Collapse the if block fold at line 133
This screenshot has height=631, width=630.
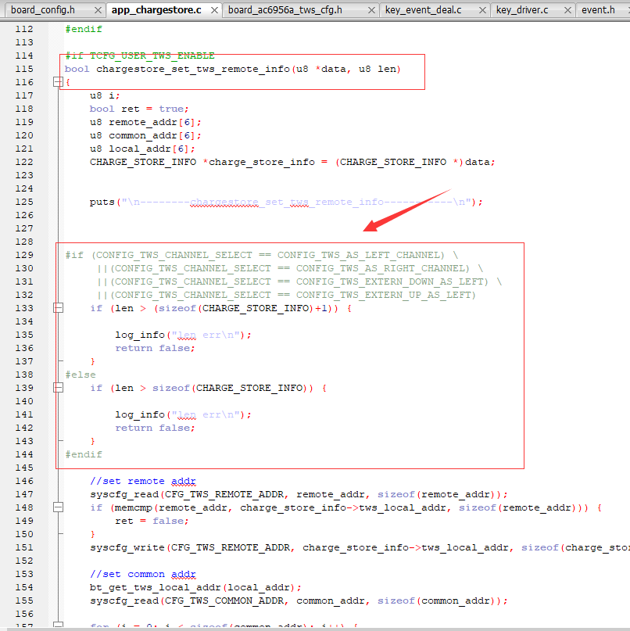[58, 308]
